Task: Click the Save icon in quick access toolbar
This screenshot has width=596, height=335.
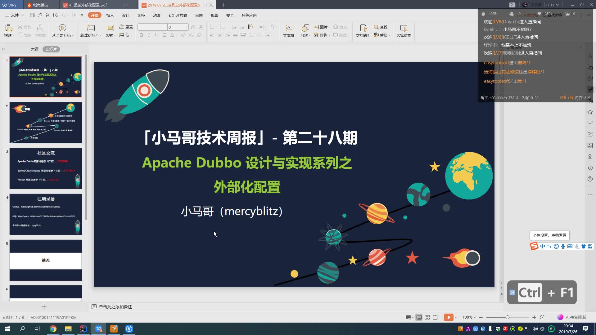Action: (32, 15)
